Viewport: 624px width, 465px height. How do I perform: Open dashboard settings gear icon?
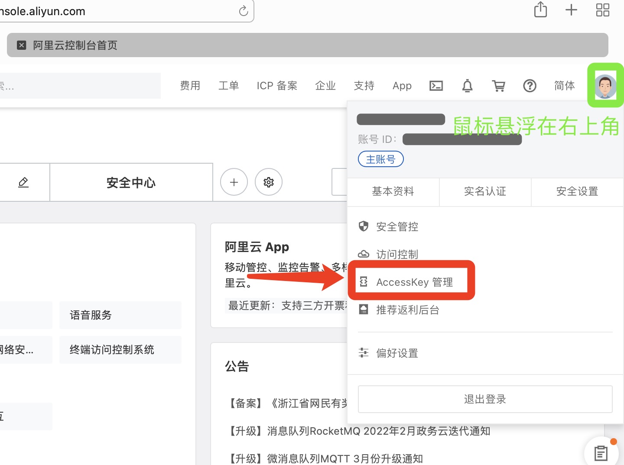tap(269, 182)
